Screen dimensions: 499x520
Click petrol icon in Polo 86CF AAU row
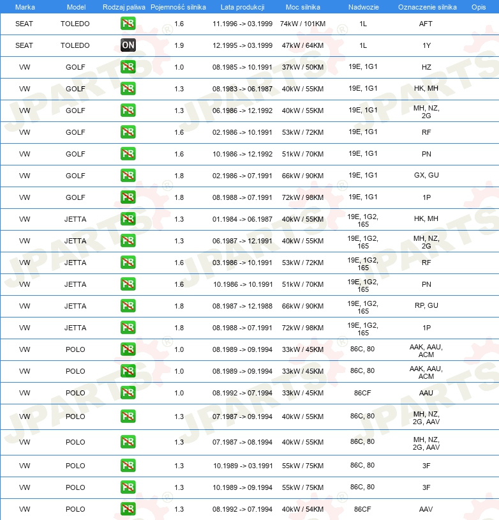[x=128, y=393]
